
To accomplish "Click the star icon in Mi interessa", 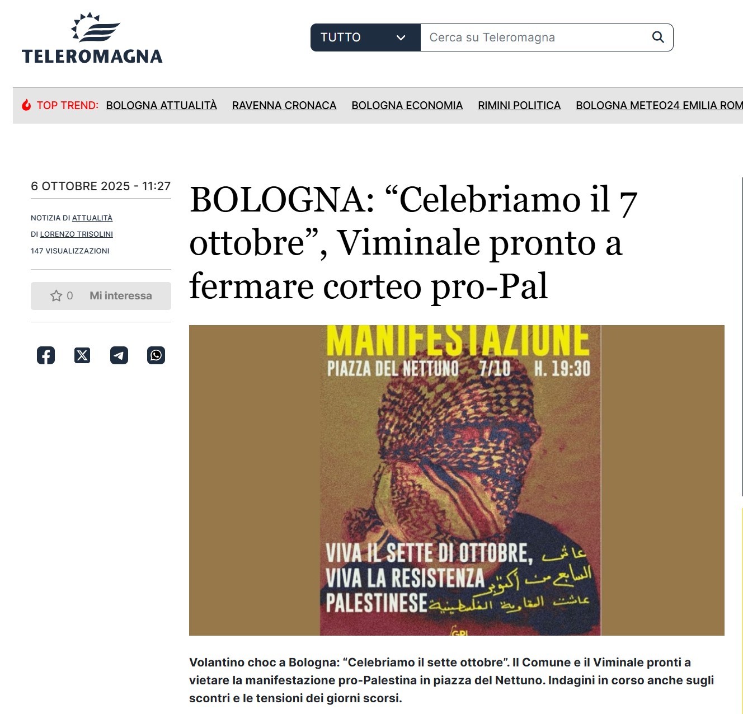I will (56, 295).
